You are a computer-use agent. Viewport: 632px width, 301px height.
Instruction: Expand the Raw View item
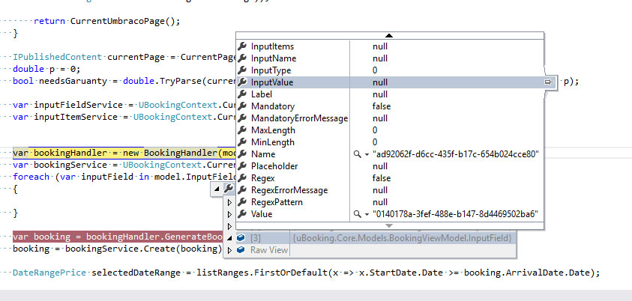[x=229, y=250]
